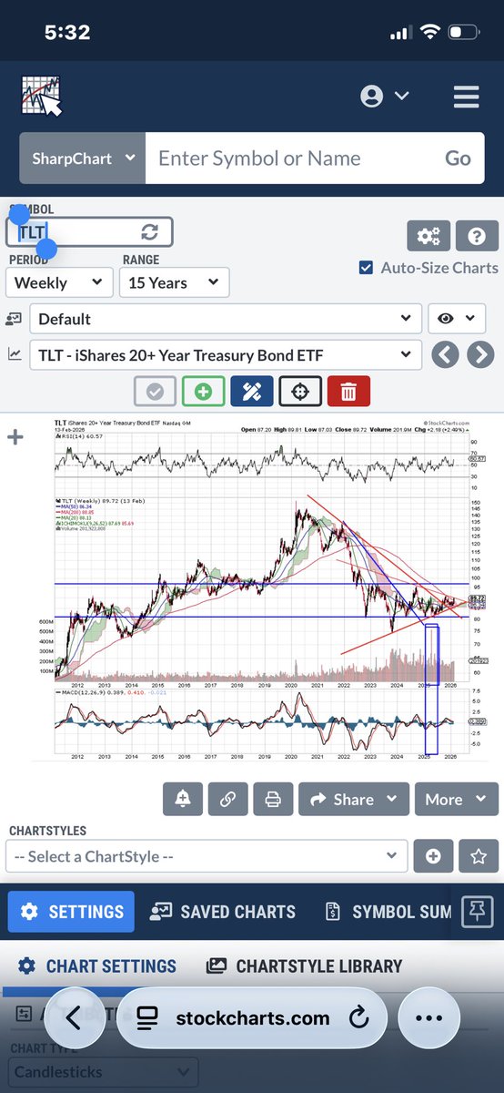Click the plus icon beside the chart

point(15,437)
